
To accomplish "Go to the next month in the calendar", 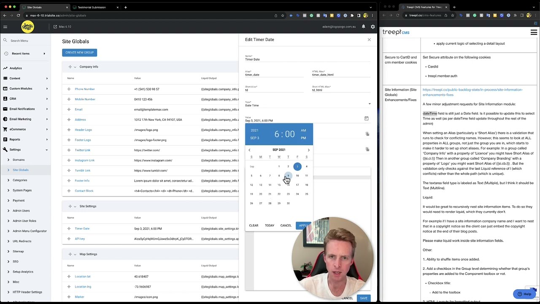I will tap(308, 150).
